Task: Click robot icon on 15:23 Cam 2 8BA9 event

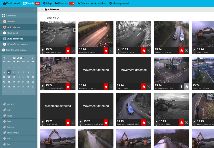Action: pyautogui.click(x=68, y=122)
